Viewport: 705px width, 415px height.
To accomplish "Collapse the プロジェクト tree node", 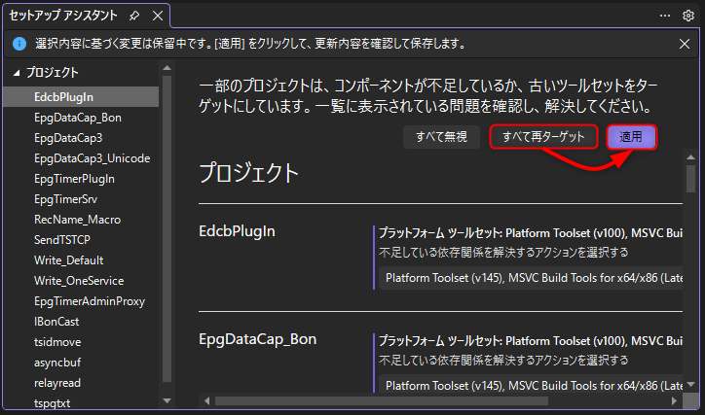I will (x=16, y=73).
